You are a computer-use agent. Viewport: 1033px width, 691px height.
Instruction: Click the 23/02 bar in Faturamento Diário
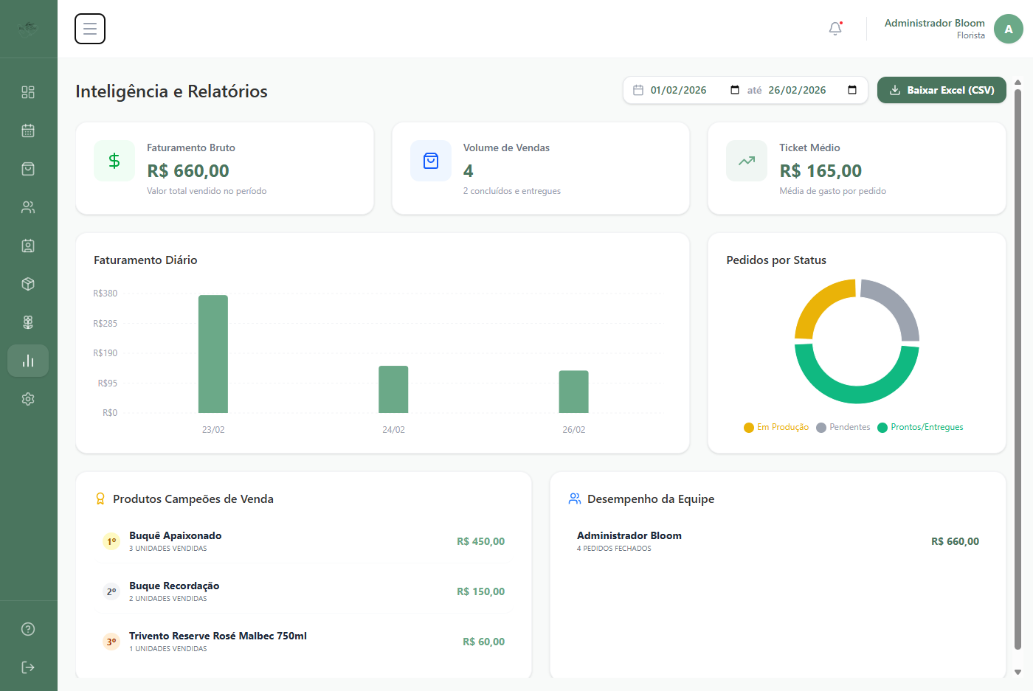(x=213, y=354)
